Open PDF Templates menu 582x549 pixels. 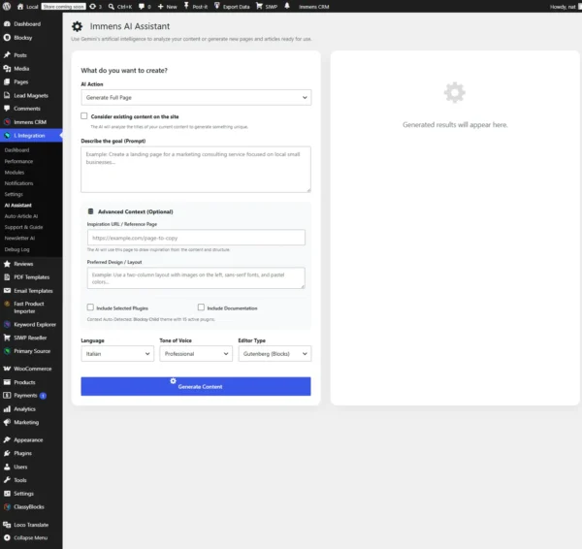(31, 276)
